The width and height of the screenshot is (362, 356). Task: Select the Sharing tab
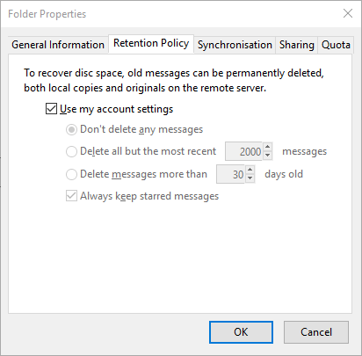(296, 45)
